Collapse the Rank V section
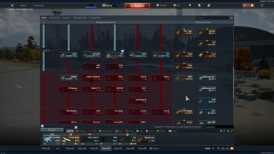This screenshot has height=154, width=274. click(x=47, y=51)
